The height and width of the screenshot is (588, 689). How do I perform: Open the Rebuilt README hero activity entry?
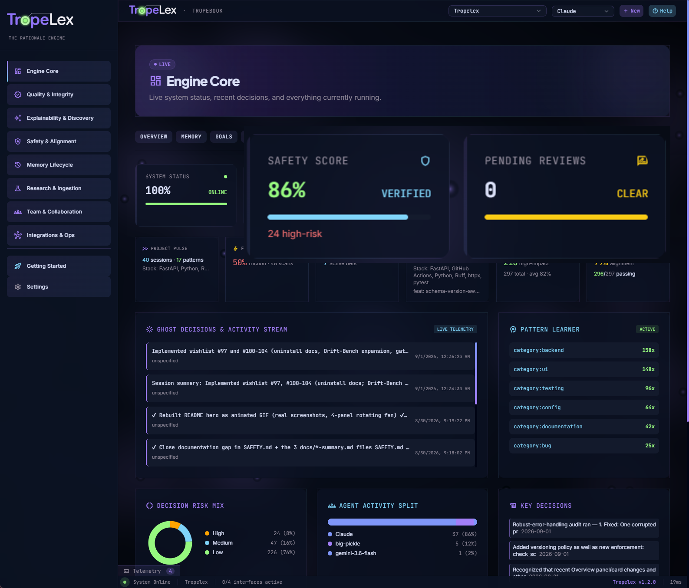(x=310, y=420)
